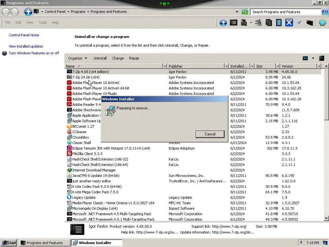
Task: Expand the Organize dropdown menu
Action: click(x=77, y=58)
